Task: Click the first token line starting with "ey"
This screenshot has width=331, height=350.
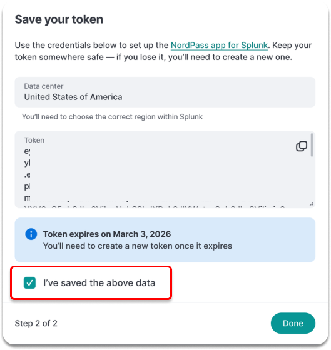Action: point(27,151)
